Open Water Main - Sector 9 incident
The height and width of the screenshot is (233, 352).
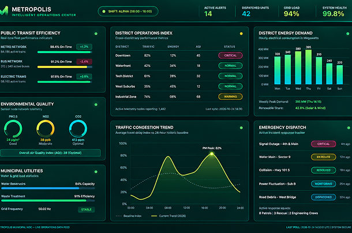click(275, 157)
